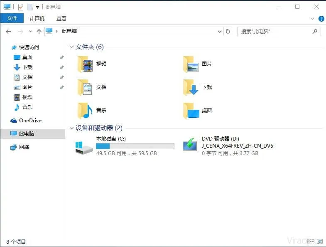
Task: Switch to the 查看 ribbon tab
Action: [x=61, y=18]
